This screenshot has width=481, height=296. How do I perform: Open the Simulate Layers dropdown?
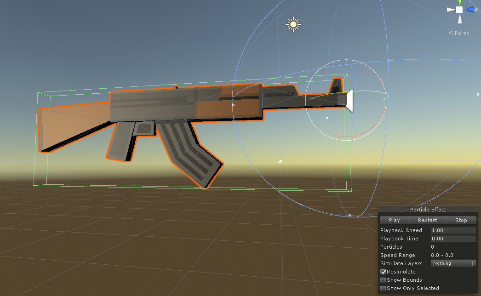453,263
